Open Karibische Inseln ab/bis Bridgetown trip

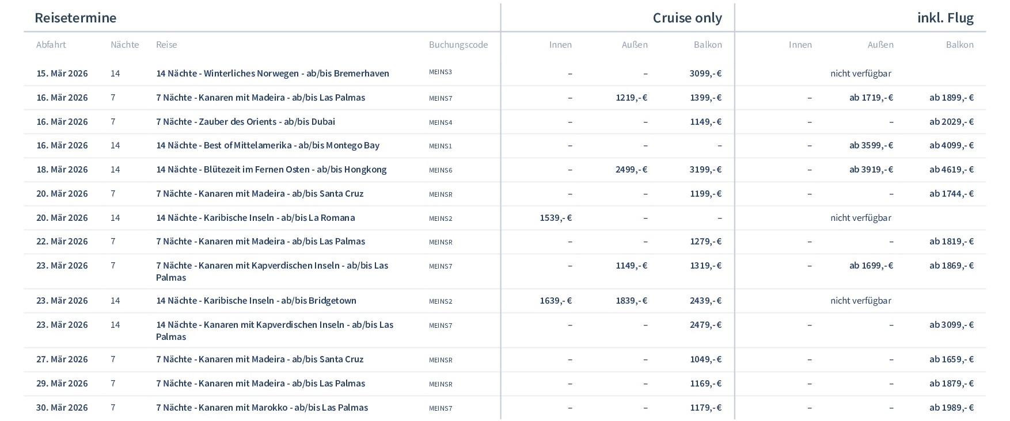tap(256, 301)
